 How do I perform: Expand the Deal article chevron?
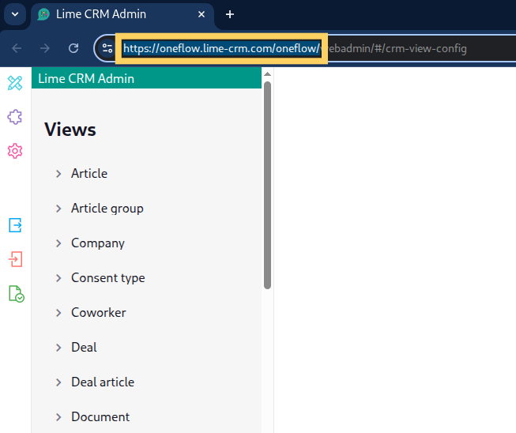[x=58, y=382]
